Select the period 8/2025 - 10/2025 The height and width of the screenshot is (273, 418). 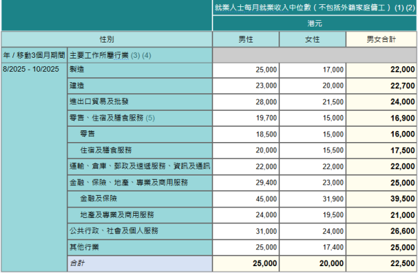click(31, 69)
